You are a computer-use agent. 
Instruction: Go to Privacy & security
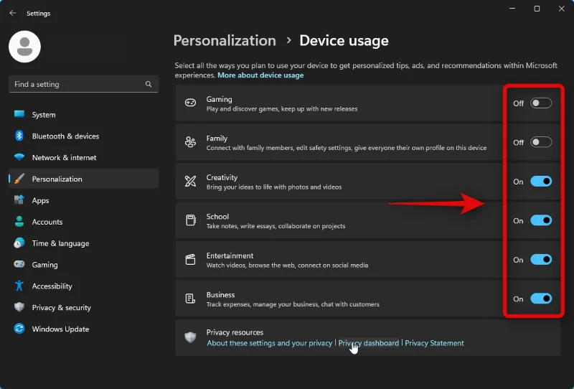[83, 308]
